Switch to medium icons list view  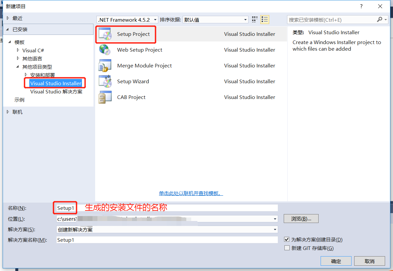pyautogui.click(x=265, y=20)
